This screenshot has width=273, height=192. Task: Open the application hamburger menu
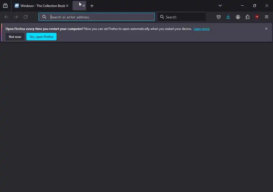pos(267,17)
